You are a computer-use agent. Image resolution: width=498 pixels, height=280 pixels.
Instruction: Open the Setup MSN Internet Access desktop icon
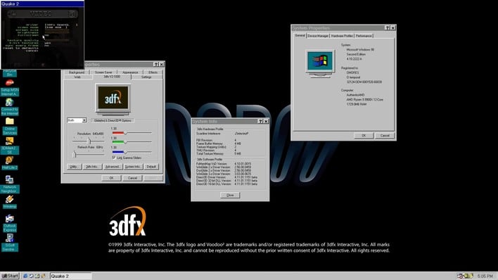tap(10, 88)
